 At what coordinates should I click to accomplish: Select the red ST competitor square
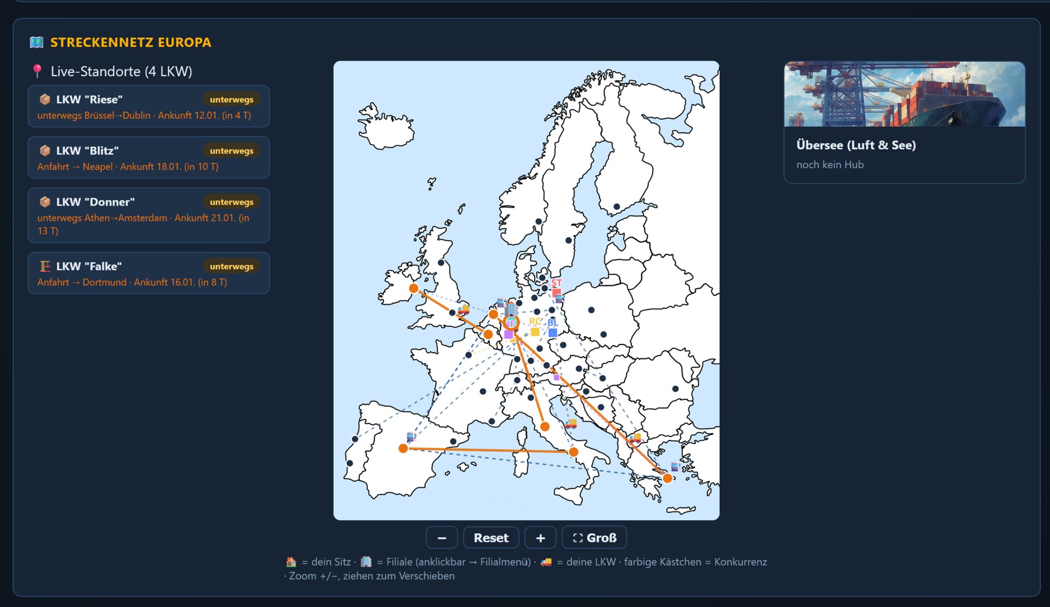556,292
